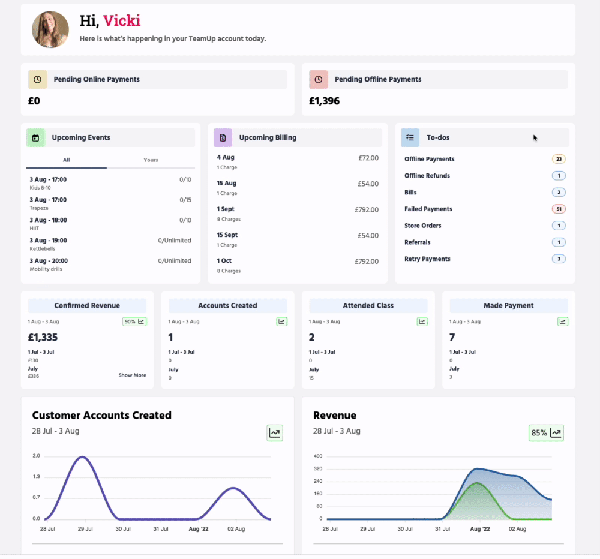
Task: Click the 90% Confirmed Revenue trend badge
Action: [x=134, y=322]
